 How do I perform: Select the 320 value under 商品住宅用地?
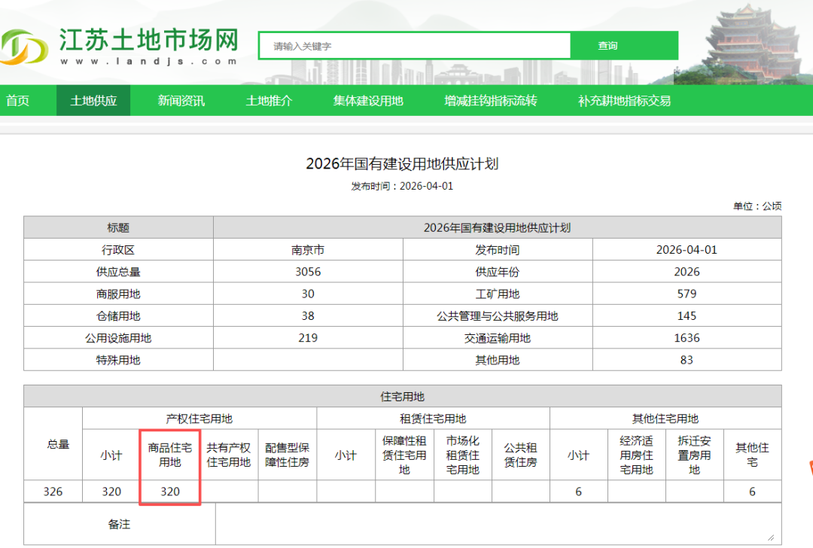pyautogui.click(x=170, y=492)
